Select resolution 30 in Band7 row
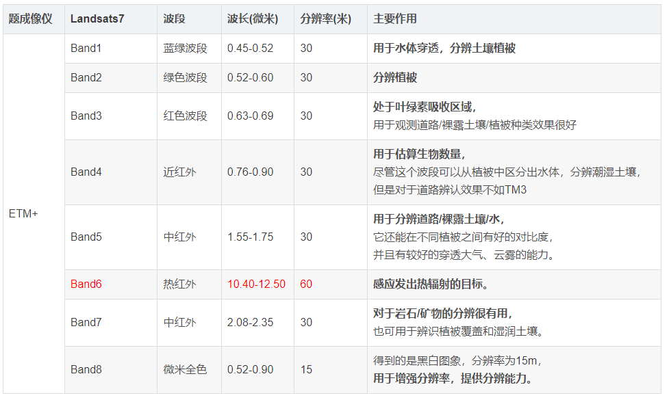The image size is (671, 400). pyautogui.click(x=307, y=322)
